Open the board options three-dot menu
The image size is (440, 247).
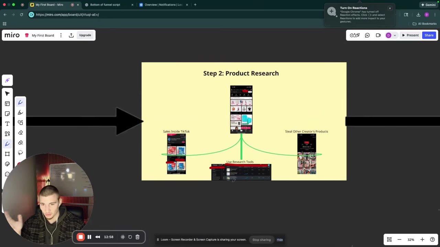61,35
